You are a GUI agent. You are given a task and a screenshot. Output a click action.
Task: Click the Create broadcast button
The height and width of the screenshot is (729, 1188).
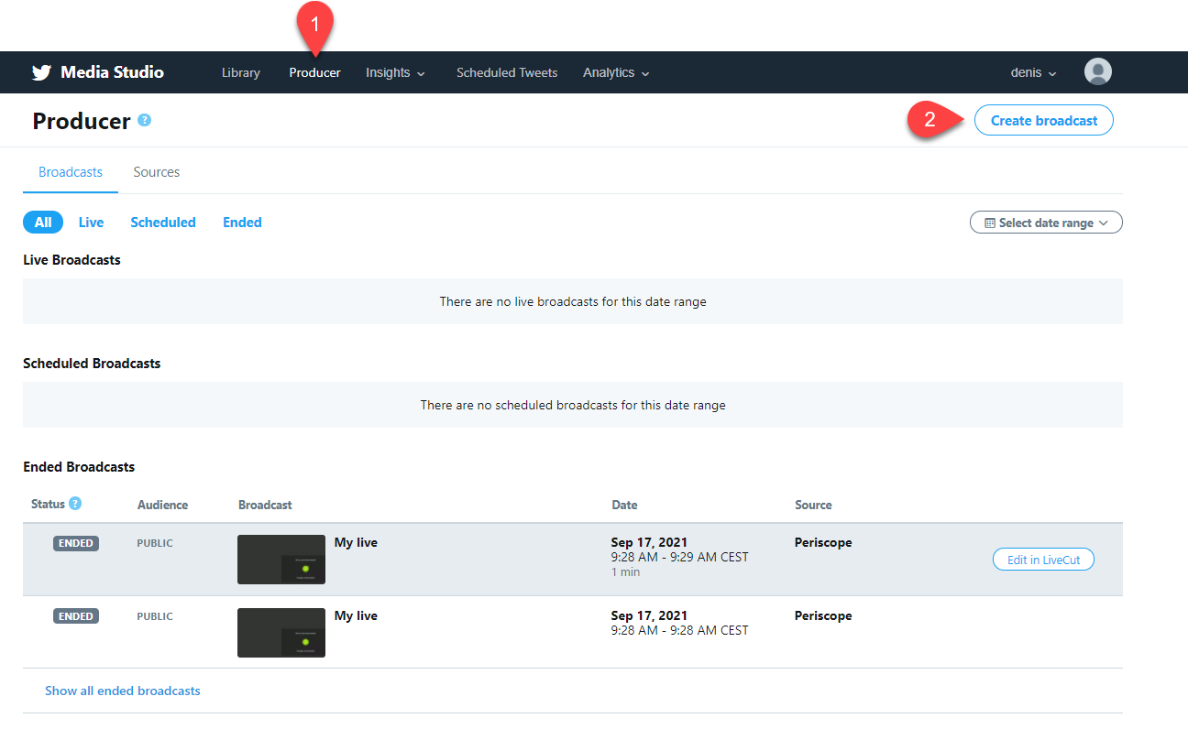1043,120
